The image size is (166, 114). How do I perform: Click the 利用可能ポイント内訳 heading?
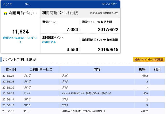pos(60,13)
